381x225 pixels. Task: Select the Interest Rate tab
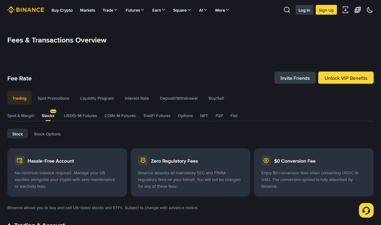[x=137, y=98]
